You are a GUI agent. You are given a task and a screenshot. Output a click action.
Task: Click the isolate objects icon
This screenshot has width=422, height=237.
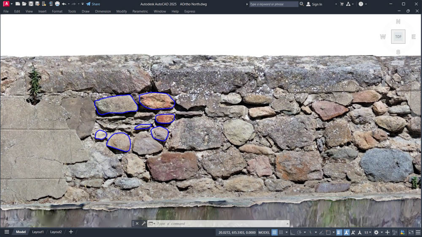pyautogui.click(x=395, y=232)
